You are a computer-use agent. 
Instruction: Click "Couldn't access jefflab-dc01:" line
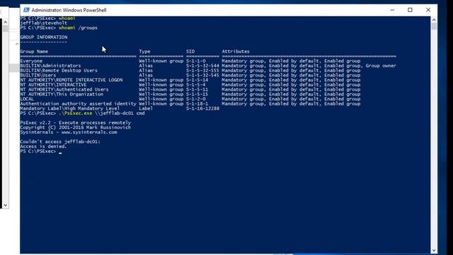point(60,142)
